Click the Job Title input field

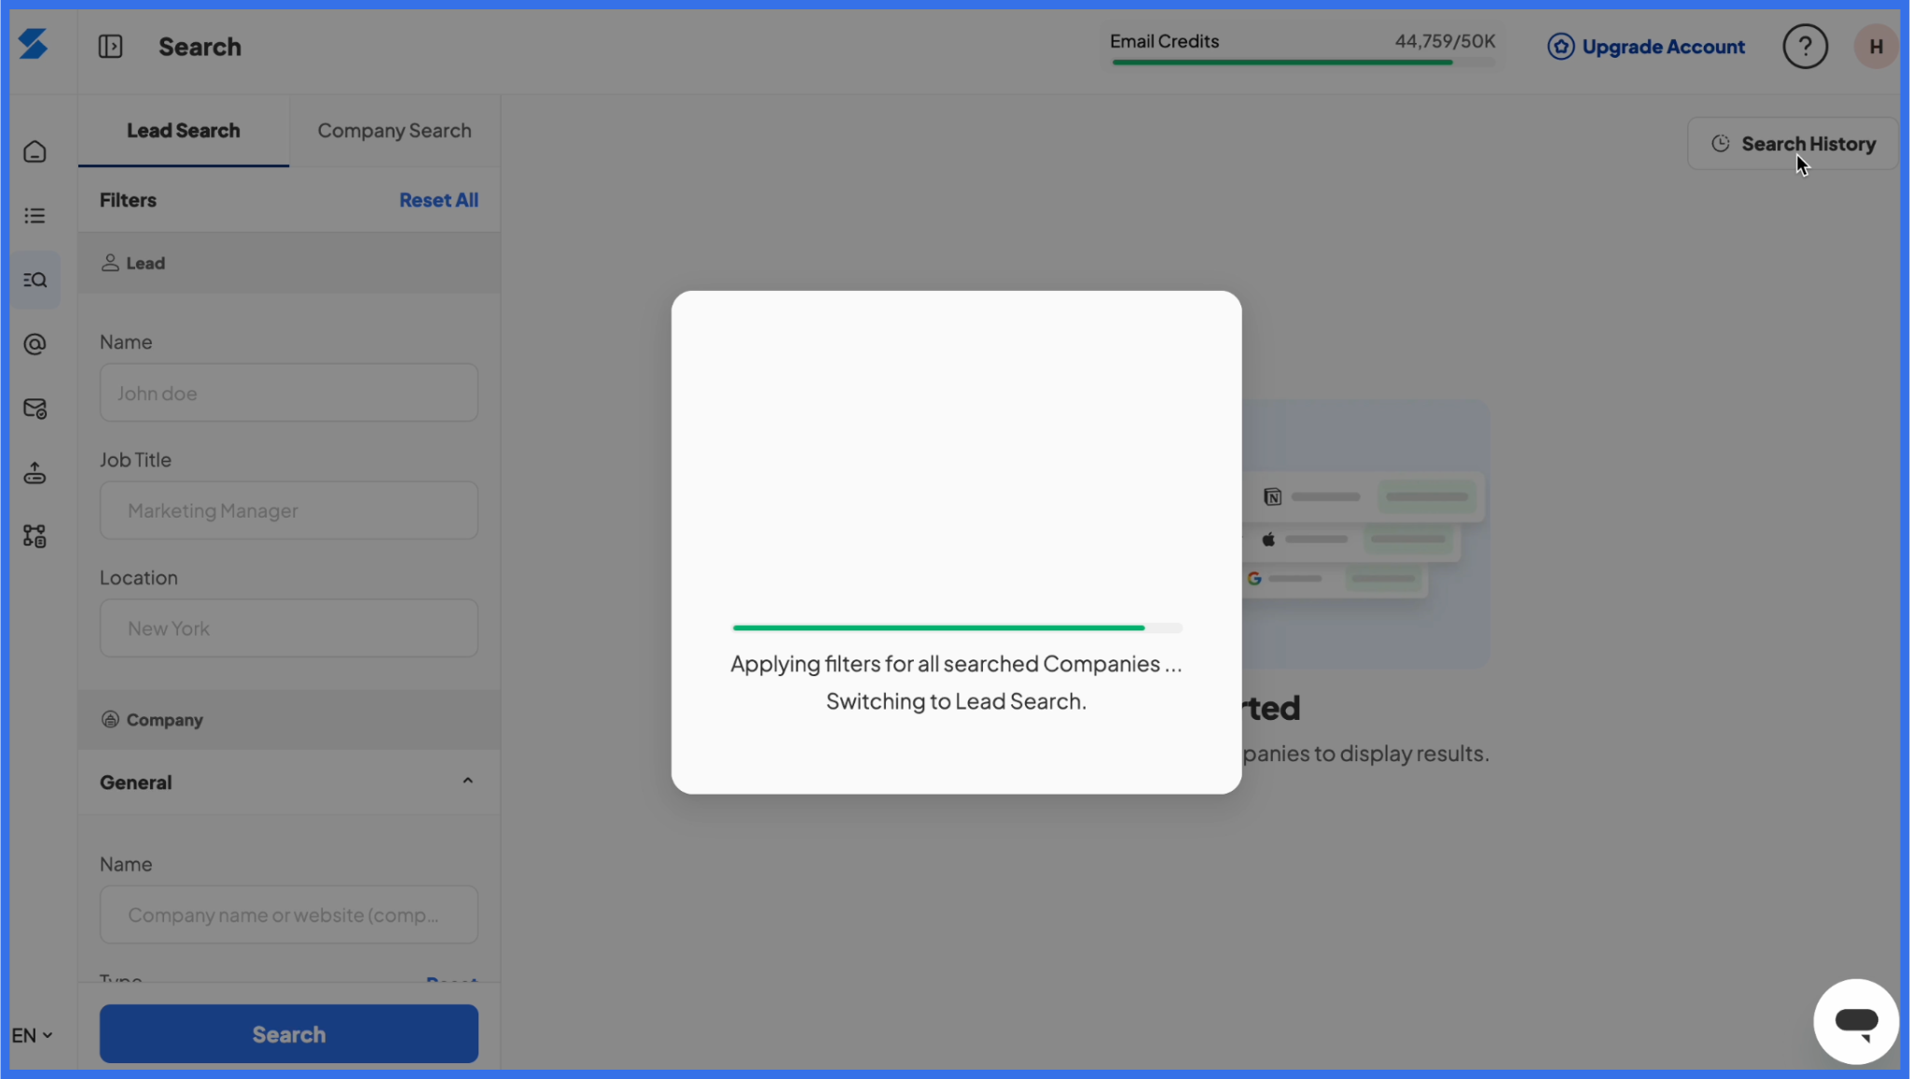289,510
